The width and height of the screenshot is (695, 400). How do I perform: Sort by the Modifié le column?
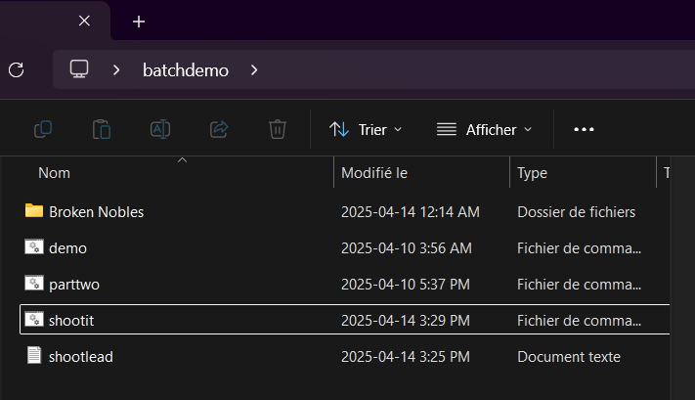[374, 173]
